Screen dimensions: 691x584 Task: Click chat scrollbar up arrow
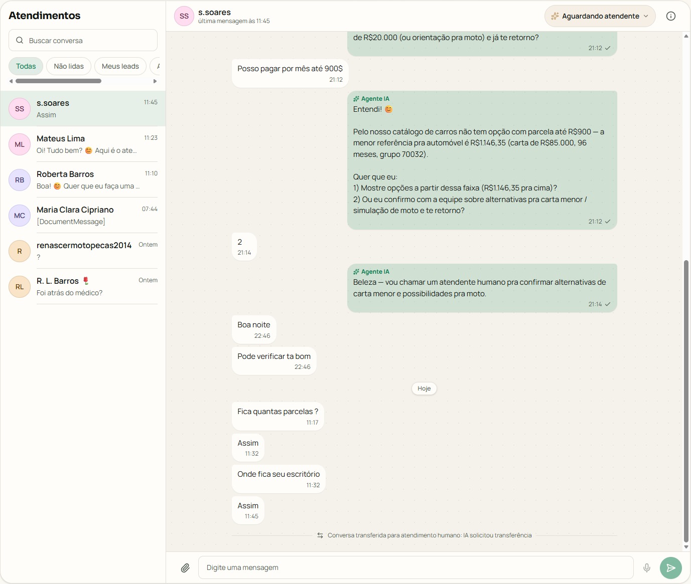[x=686, y=36]
